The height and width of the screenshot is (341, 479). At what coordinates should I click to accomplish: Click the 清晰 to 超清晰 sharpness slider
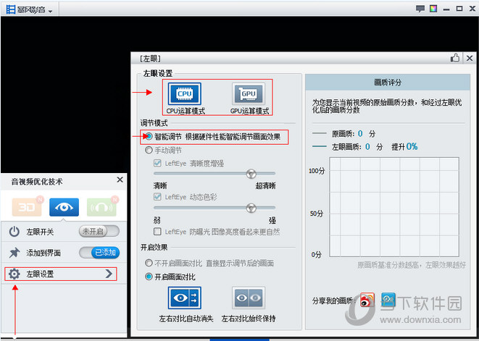(214, 174)
